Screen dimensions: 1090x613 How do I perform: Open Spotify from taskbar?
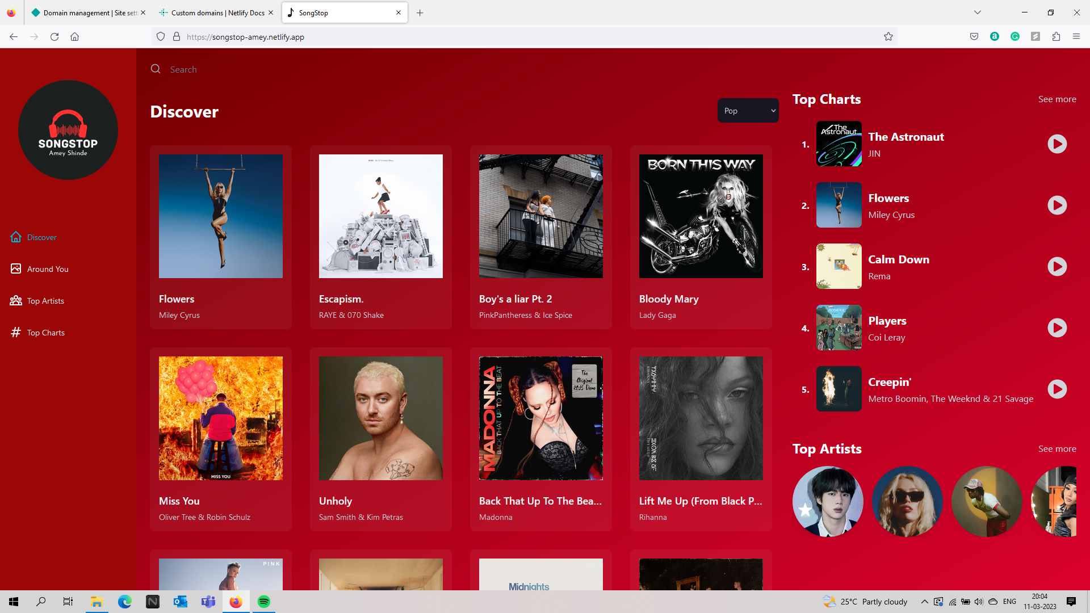click(264, 602)
